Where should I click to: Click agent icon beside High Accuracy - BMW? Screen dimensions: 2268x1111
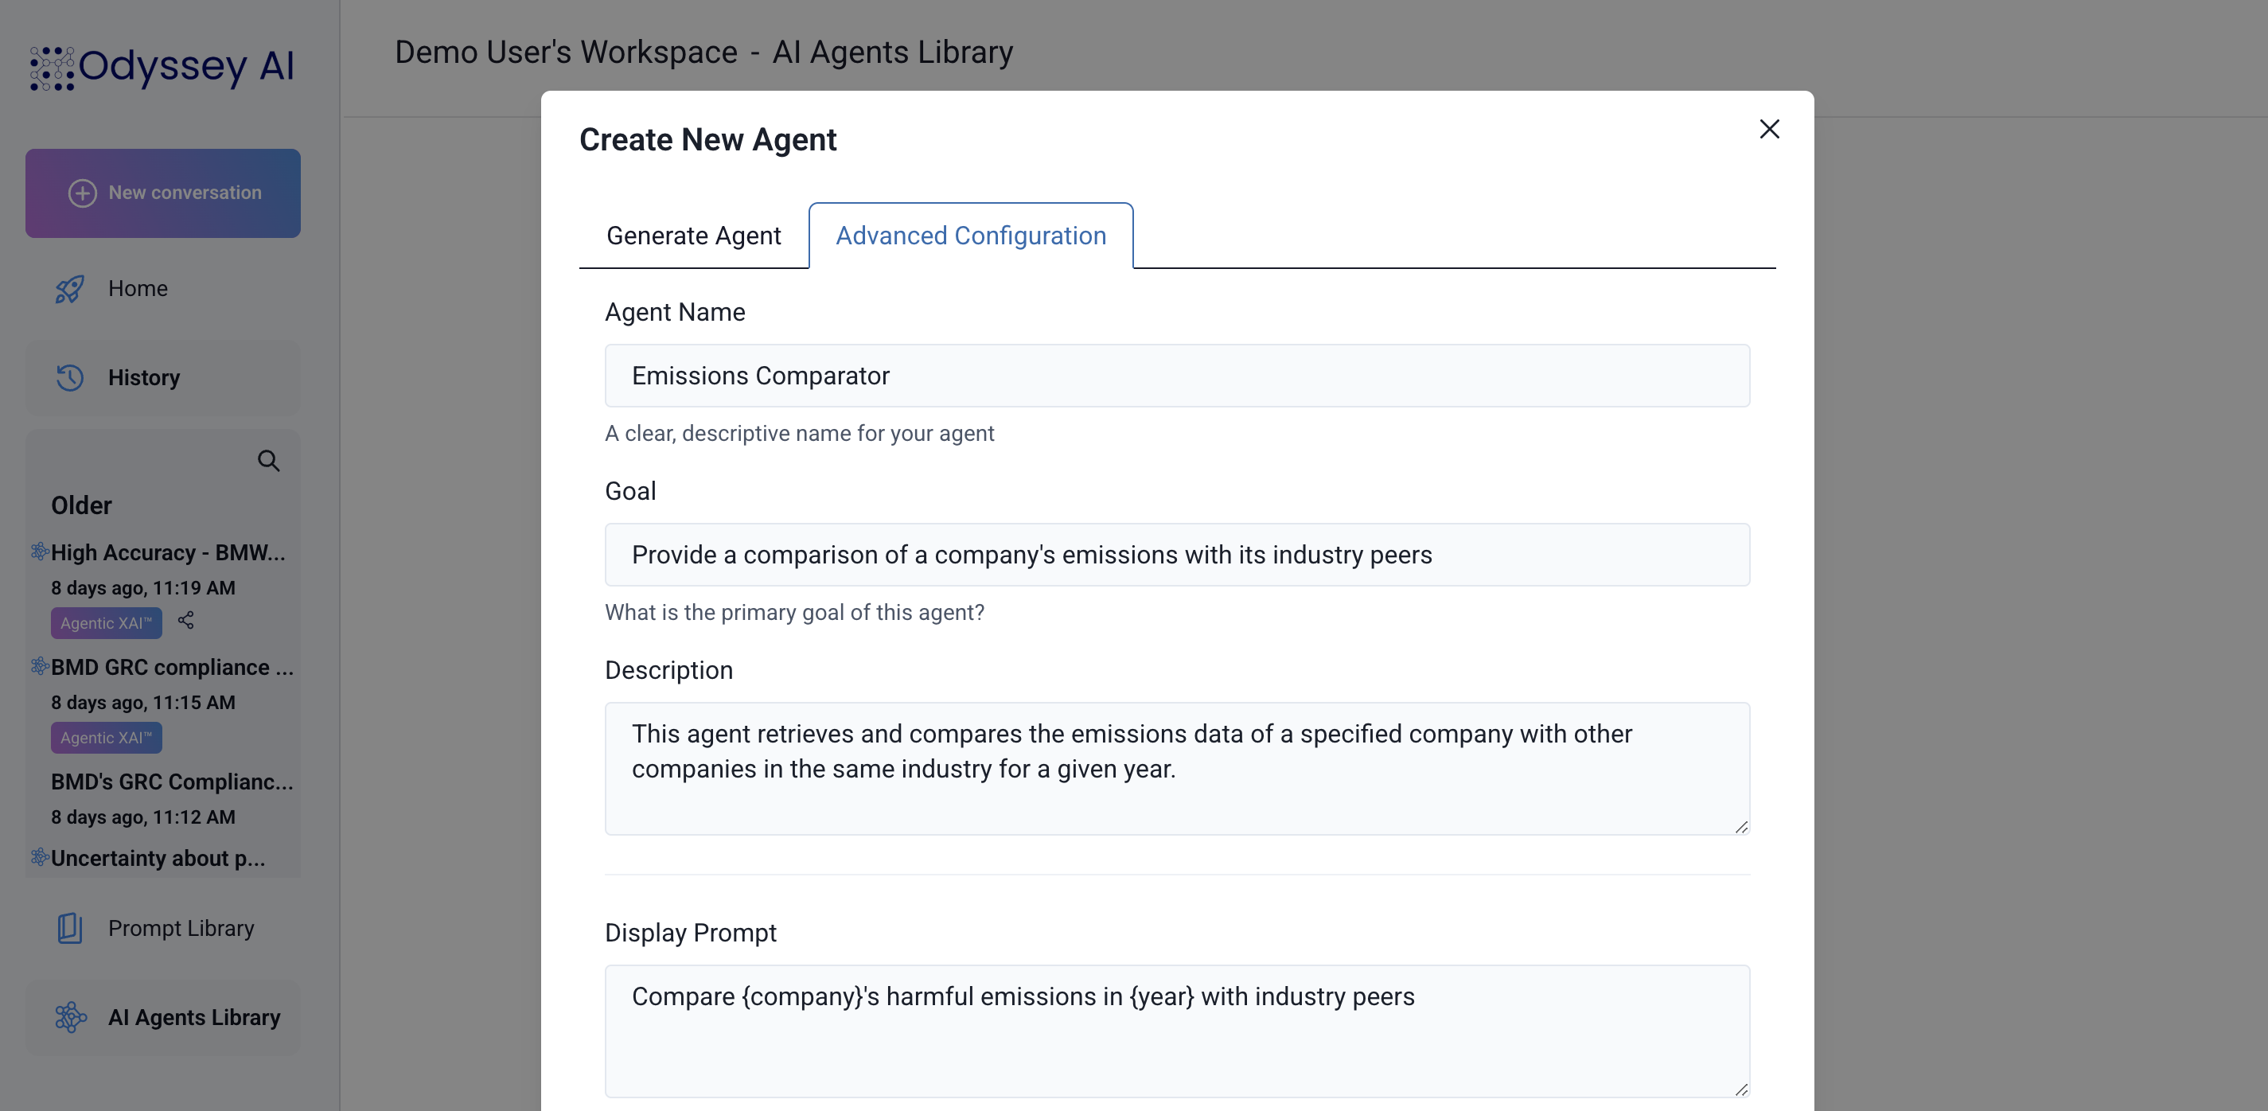pos(40,552)
